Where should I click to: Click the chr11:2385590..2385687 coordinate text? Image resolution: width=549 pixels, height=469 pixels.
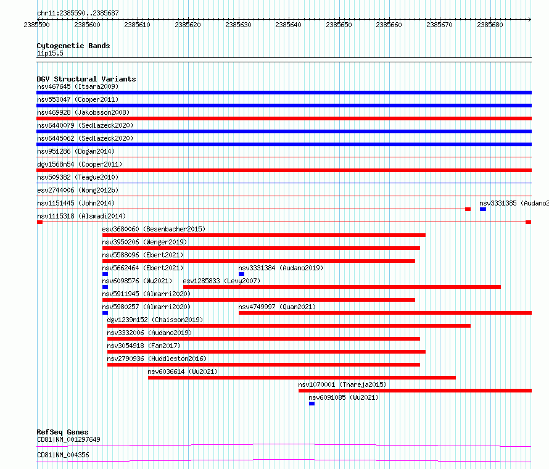pos(78,13)
